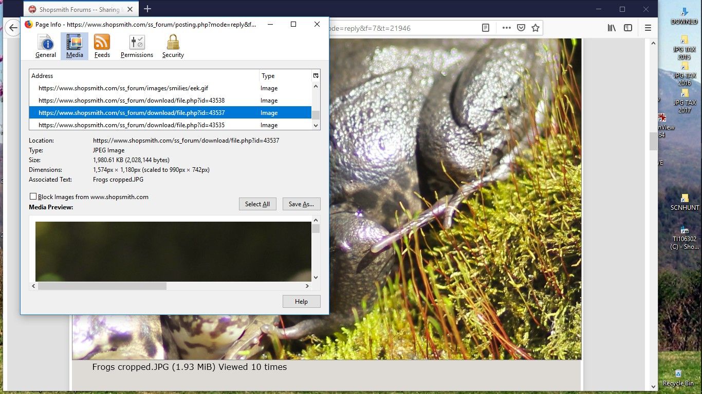Bookmark this page with the star icon
The width and height of the screenshot is (702, 394).
[x=535, y=28]
